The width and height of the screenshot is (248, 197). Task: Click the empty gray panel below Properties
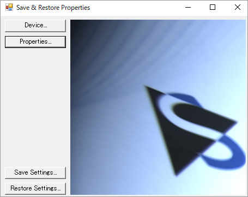[35, 108]
